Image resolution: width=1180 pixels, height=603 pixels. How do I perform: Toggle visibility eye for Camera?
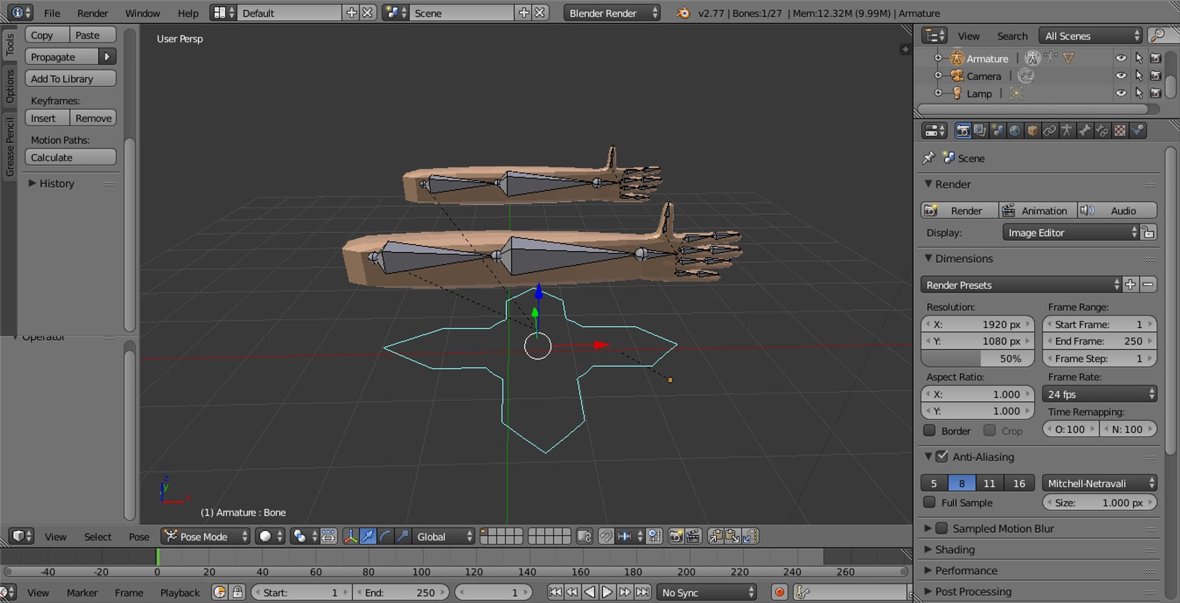(1122, 76)
